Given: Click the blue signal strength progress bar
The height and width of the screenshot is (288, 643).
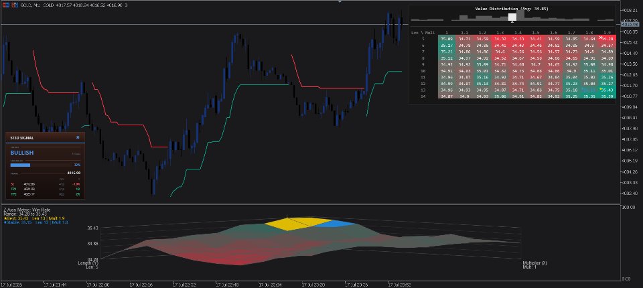Looking at the screenshot, I should click(x=21, y=165).
